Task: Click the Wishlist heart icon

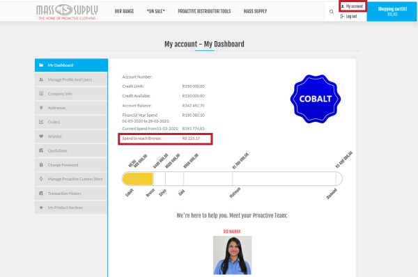Action: click(41, 136)
